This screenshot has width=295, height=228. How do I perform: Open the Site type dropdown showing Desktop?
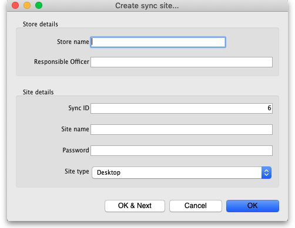click(x=182, y=172)
